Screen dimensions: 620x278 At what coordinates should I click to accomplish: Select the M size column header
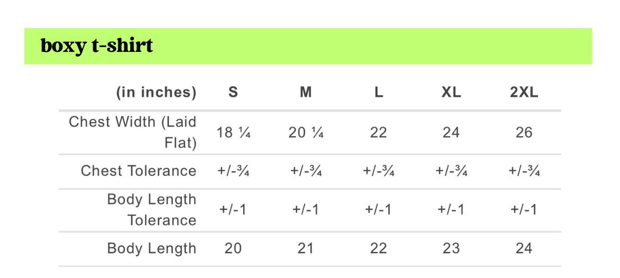(x=306, y=93)
